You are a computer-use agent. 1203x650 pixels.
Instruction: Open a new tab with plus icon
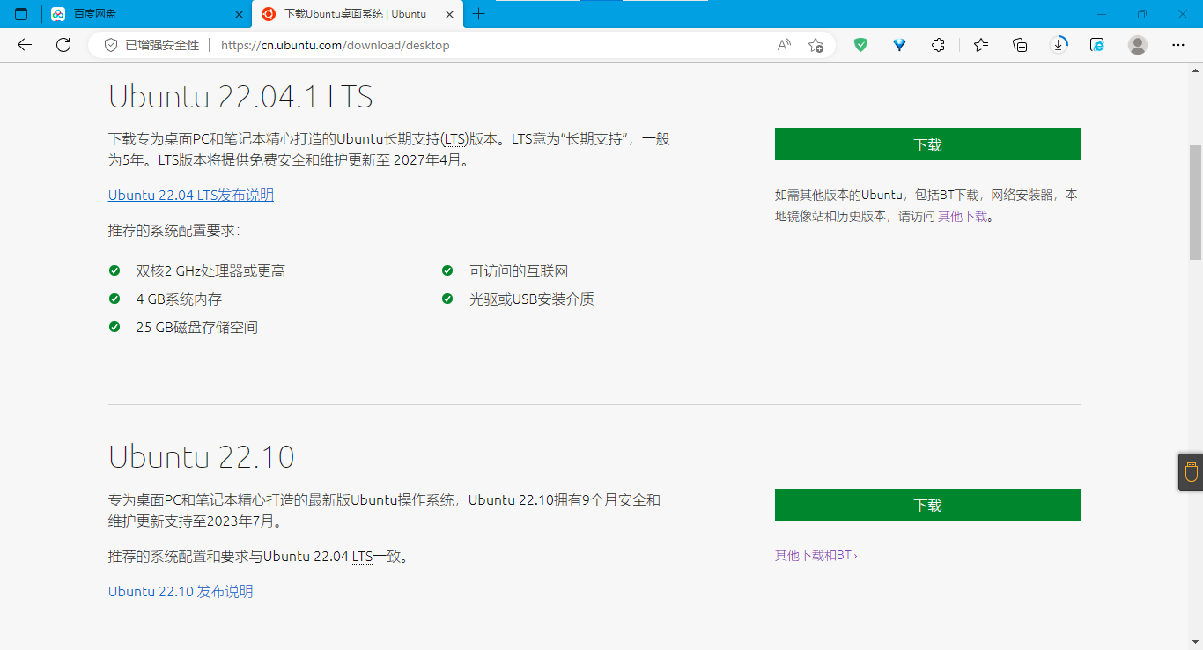point(479,14)
